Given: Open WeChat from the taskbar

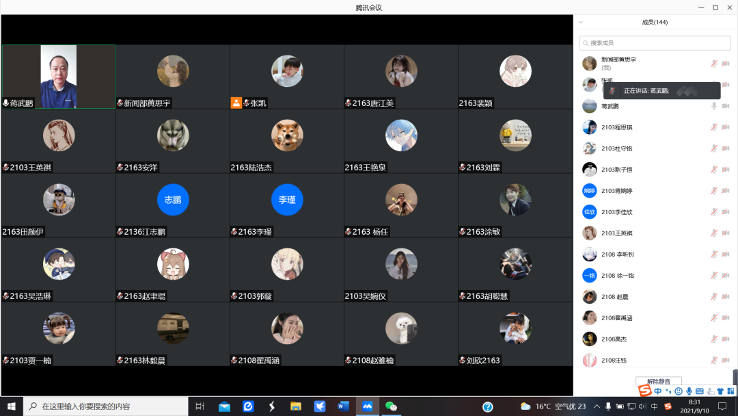Looking at the screenshot, I should coord(391,406).
